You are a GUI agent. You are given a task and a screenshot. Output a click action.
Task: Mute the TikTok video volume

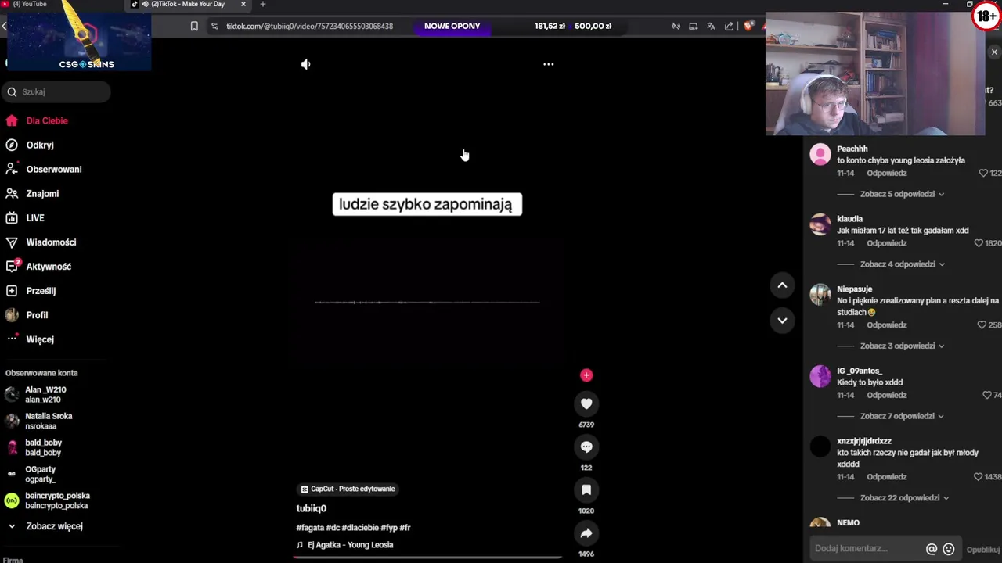306,64
